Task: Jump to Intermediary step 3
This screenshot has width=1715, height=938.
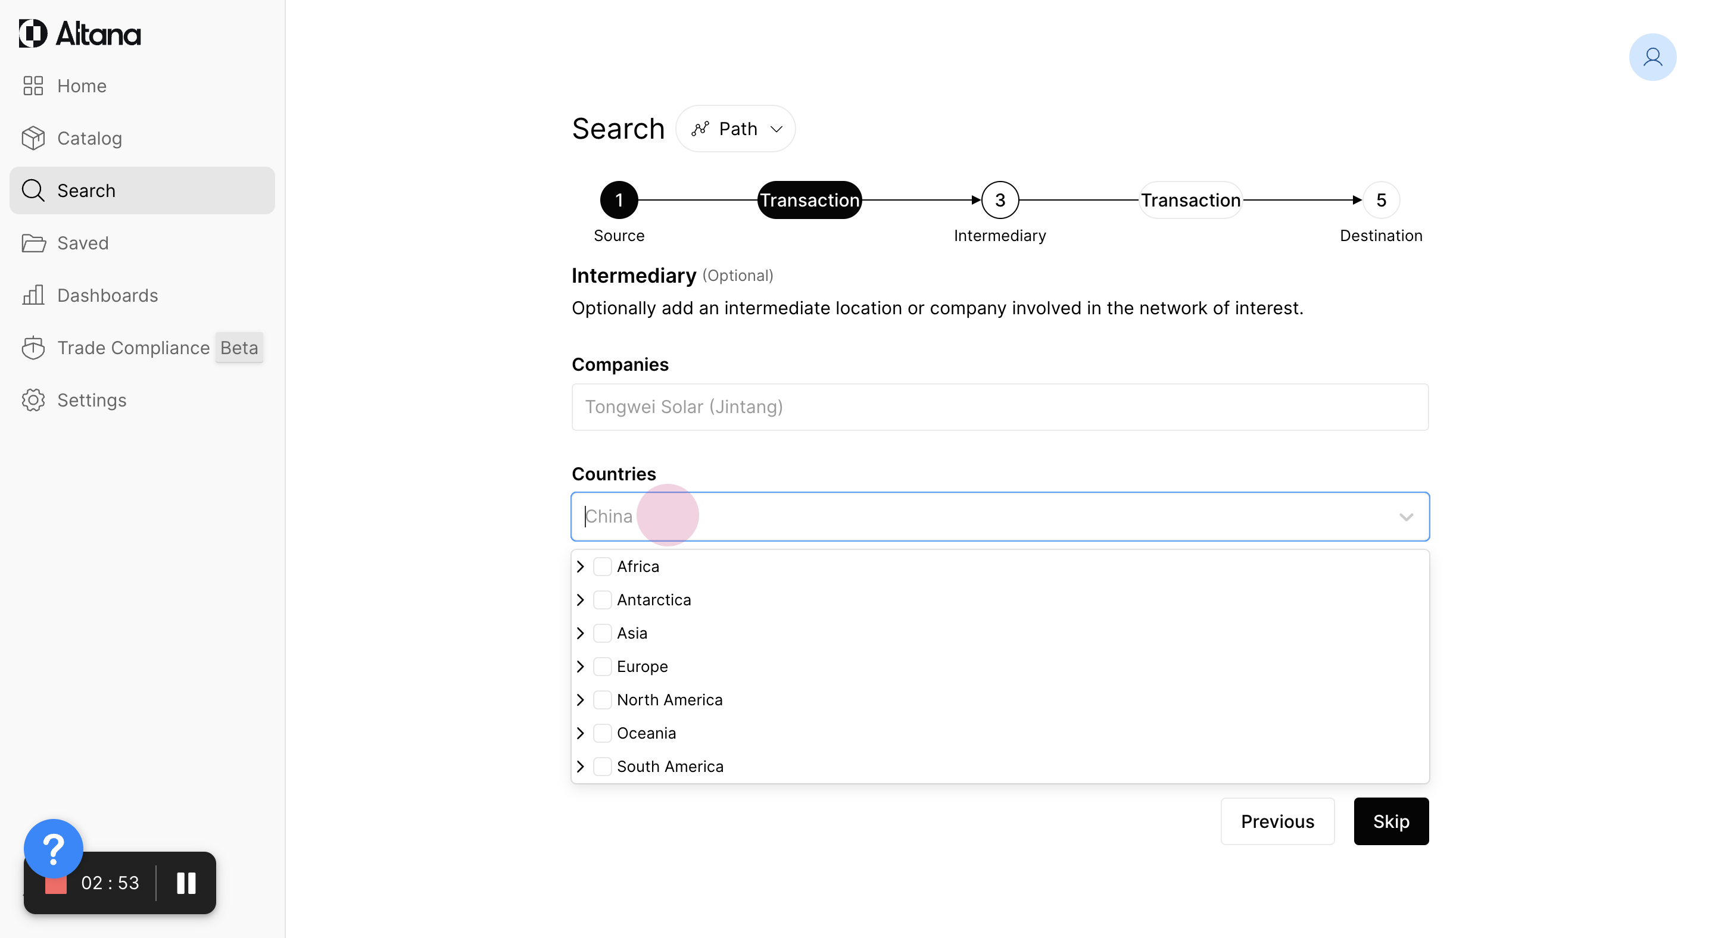Action: pyautogui.click(x=999, y=199)
